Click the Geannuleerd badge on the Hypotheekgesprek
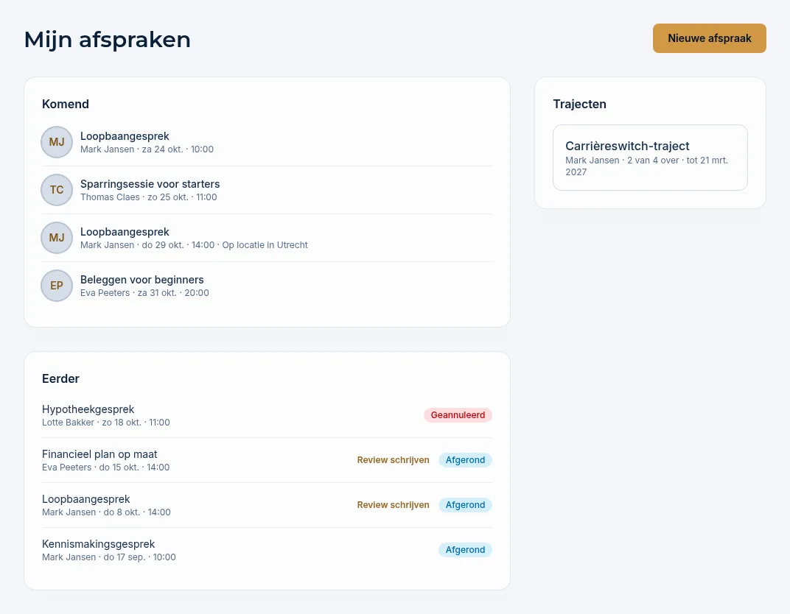Screen dimensions: 790x614 coord(458,415)
